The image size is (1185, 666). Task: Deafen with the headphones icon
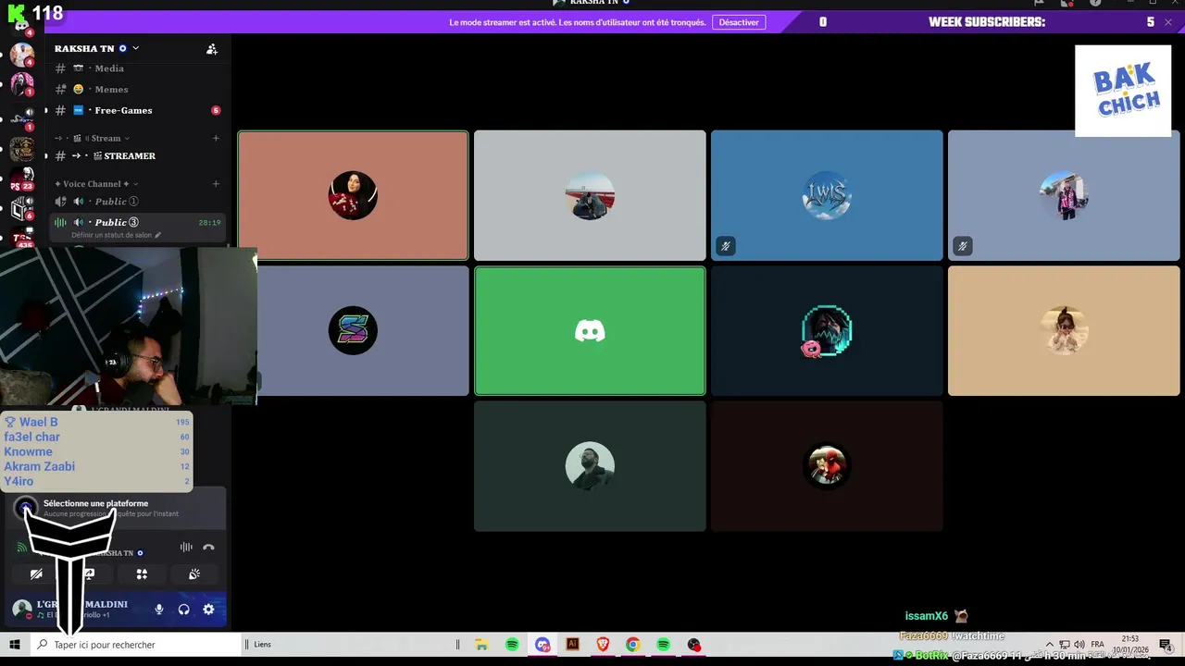click(x=183, y=610)
